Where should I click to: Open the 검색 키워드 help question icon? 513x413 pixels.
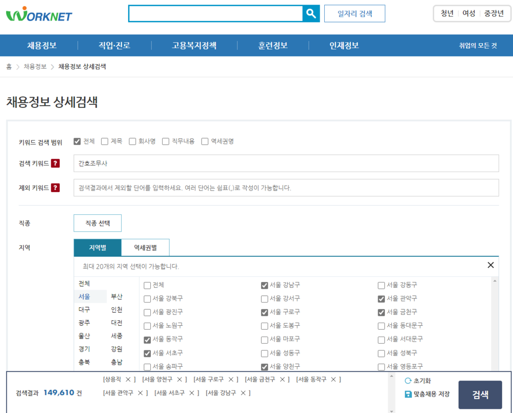click(x=55, y=163)
